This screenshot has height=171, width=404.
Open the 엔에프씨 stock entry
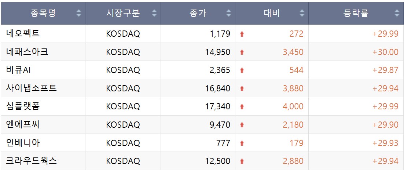point(23,124)
